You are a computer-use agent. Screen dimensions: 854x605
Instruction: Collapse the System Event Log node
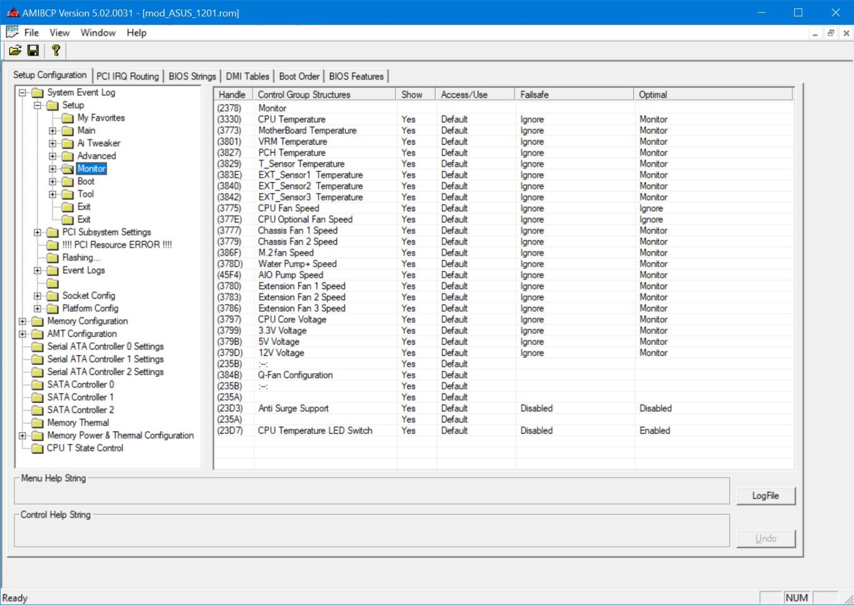pos(22,92)
